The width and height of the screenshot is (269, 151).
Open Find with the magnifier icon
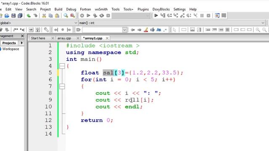click(66, 16)
